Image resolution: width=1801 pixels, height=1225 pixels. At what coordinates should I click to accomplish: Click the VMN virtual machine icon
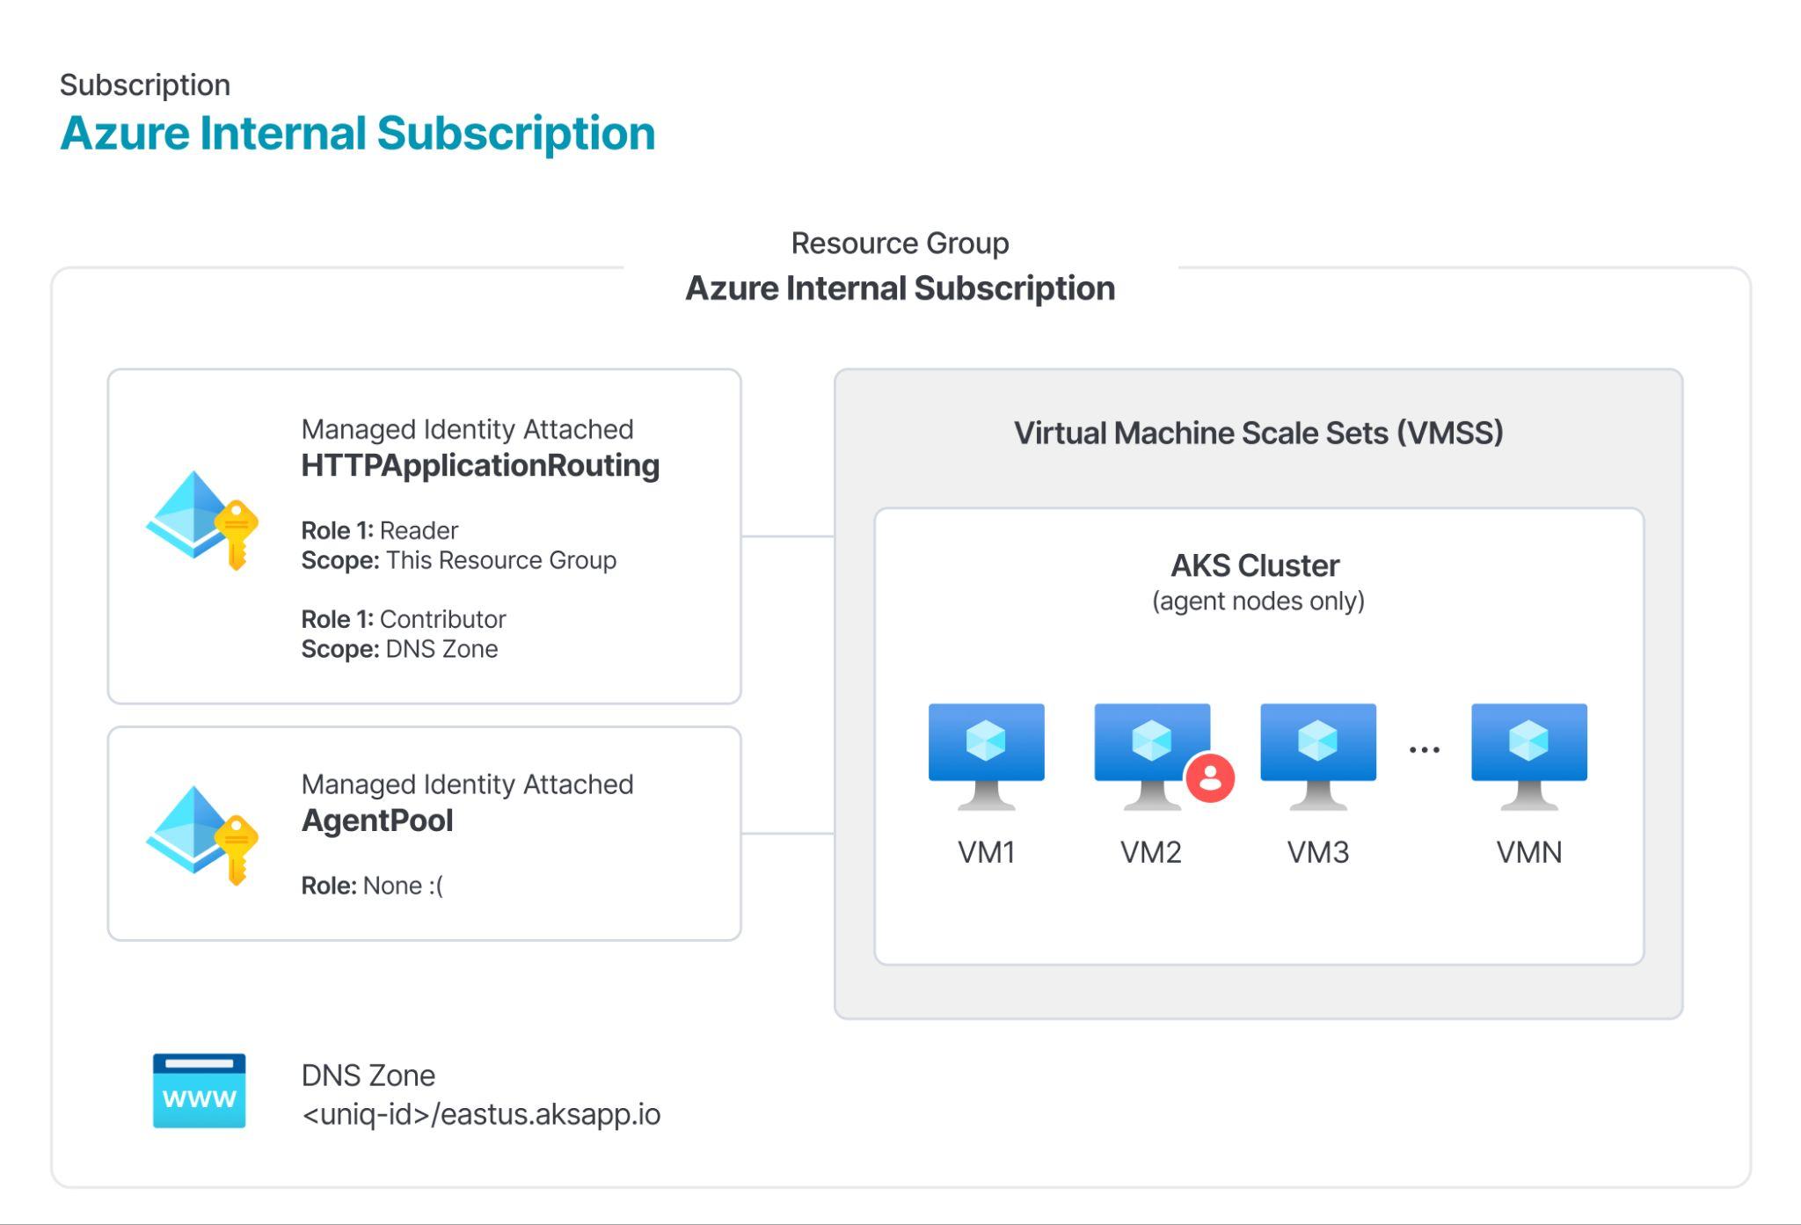(1529, 756)
